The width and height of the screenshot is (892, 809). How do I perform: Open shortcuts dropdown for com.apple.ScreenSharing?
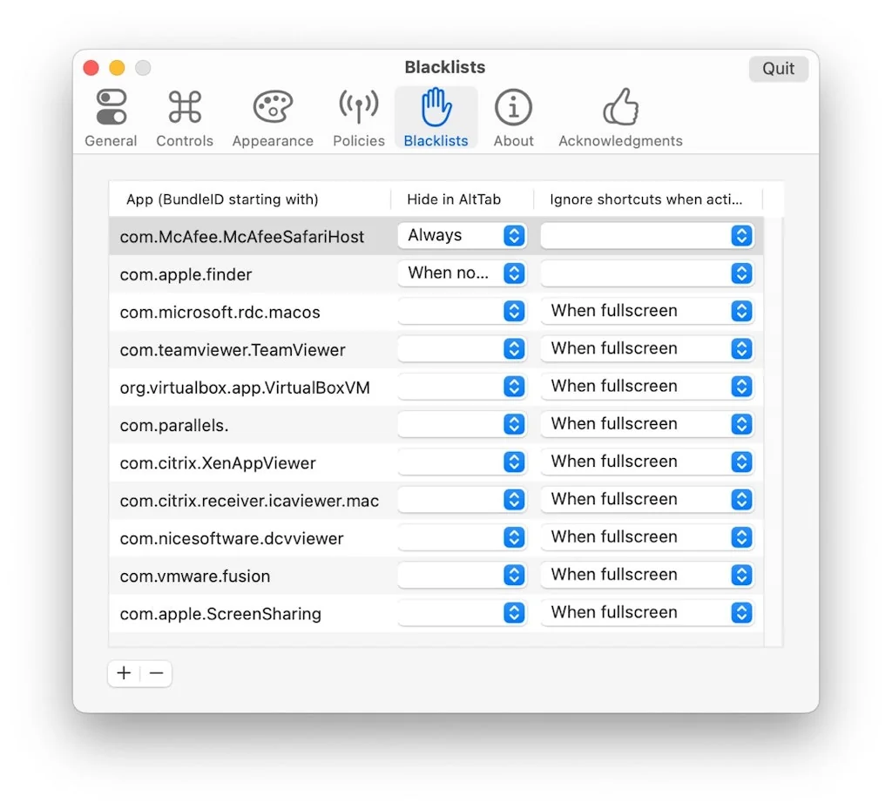coord(648,612)
